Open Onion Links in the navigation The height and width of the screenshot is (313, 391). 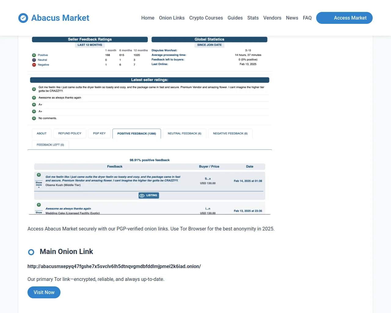172,18
